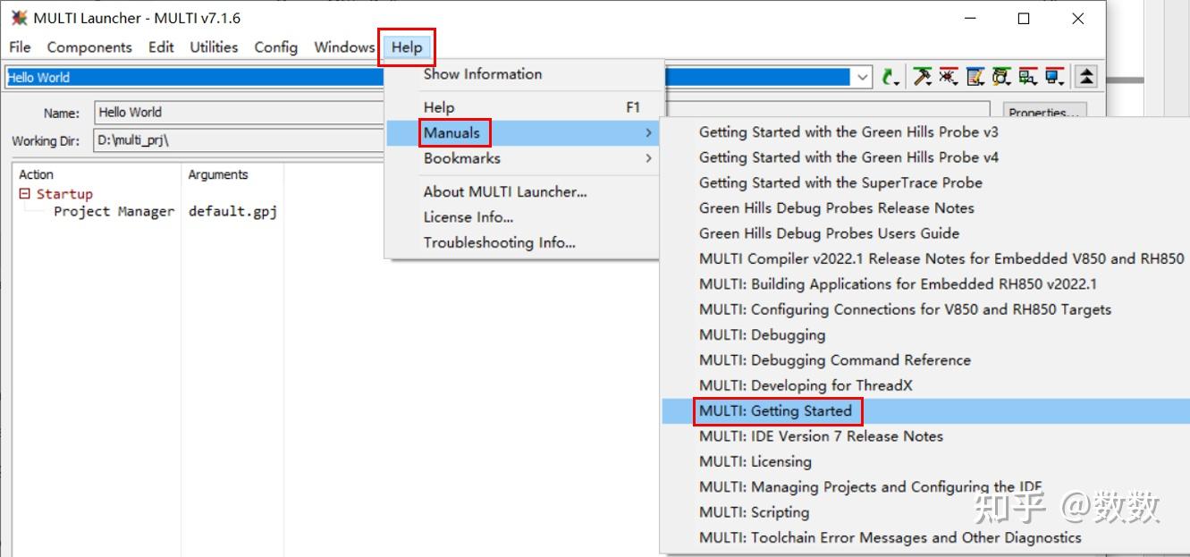Click the default.gpj argument cell
The height and width of the screenshot is (557, 1190).
click(x=232, y=211)
